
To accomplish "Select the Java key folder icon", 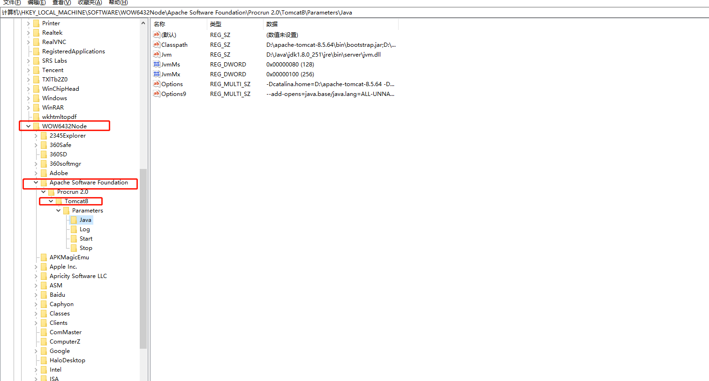I will point(74,220).
